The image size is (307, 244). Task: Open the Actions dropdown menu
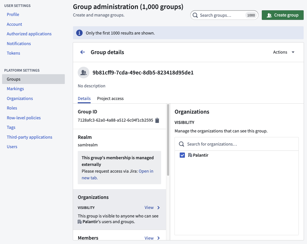(284, 52)
